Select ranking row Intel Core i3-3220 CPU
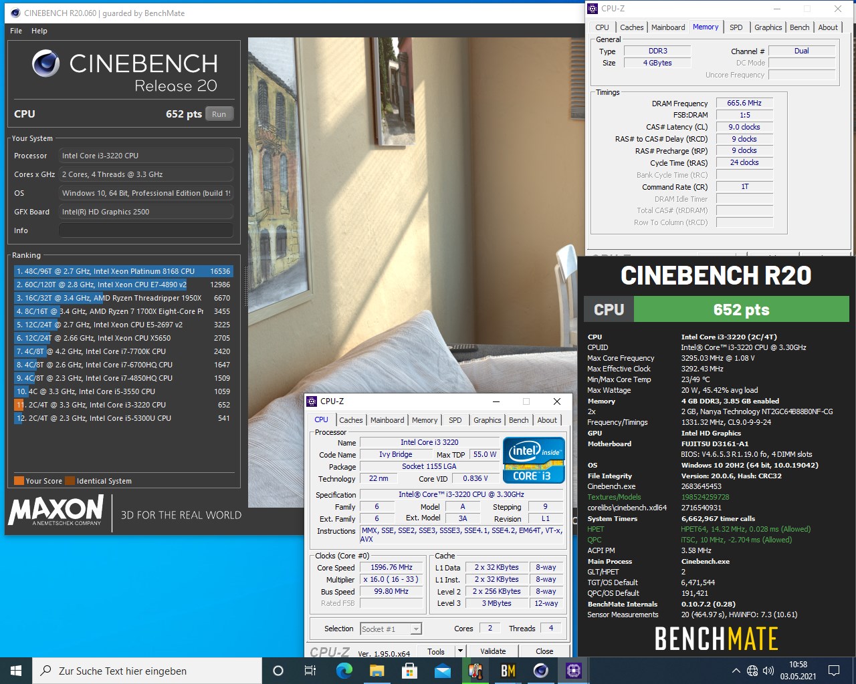 coord(123,405)
